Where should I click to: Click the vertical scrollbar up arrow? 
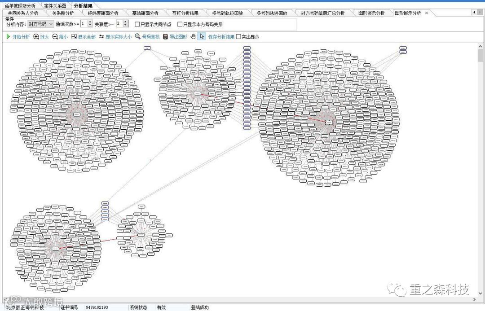click(x=481, y=46)
